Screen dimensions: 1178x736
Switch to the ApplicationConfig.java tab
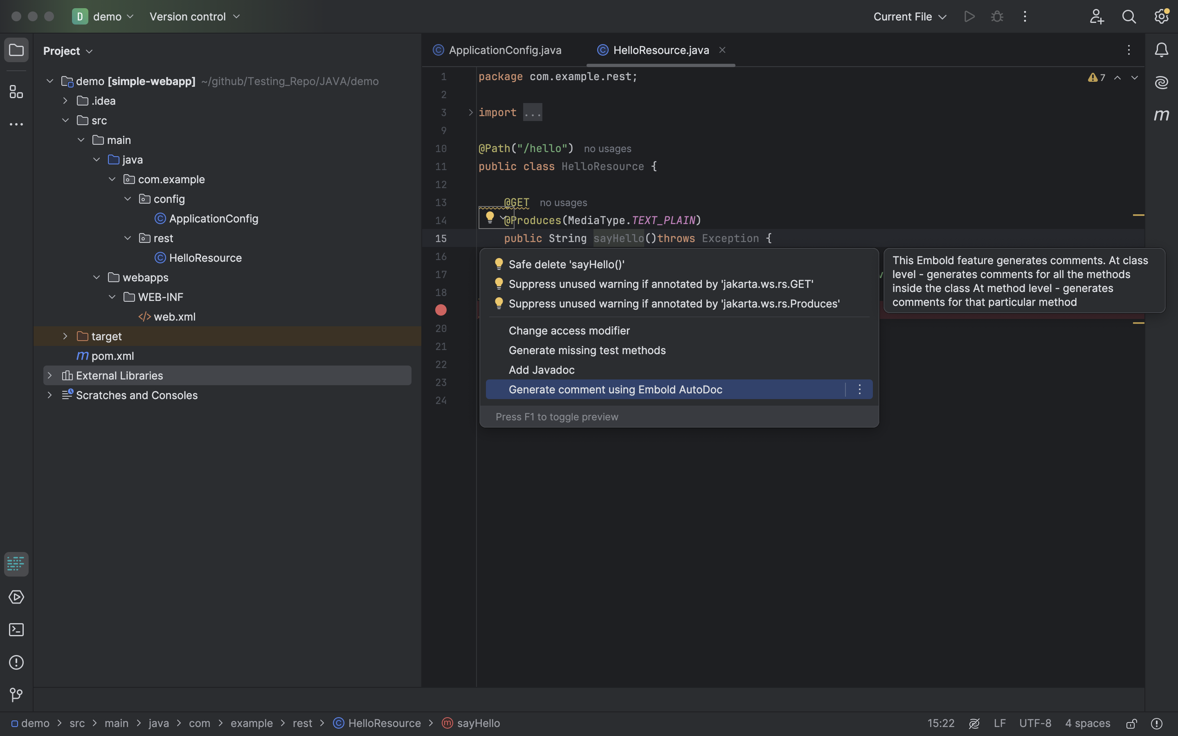point(504,50)
